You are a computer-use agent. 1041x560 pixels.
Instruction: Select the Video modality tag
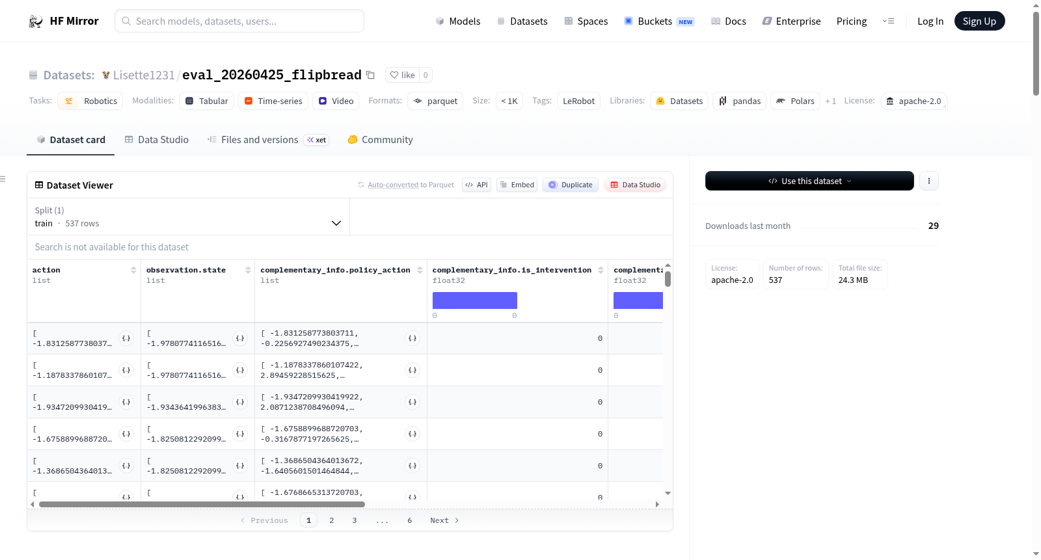(x=336, y=101)
